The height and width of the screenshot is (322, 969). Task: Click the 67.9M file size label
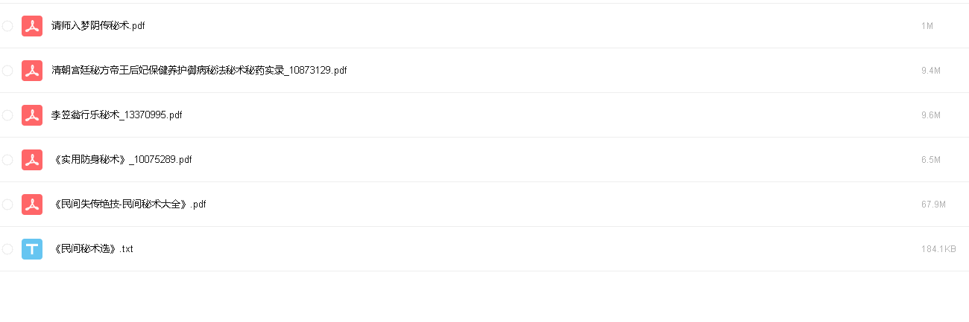[933, 205]
